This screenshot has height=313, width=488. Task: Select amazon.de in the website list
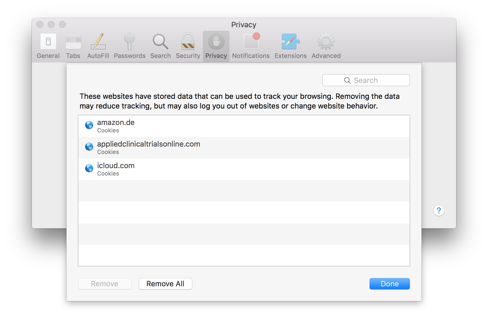(x=244, y=126)
